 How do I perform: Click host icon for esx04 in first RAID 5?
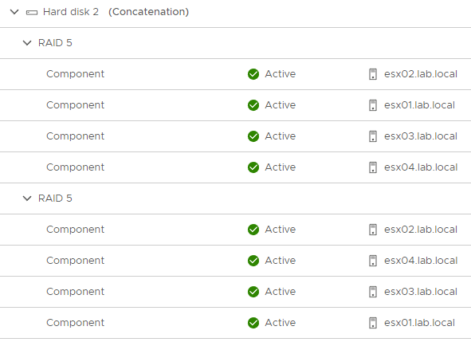(x=373, y=167)
